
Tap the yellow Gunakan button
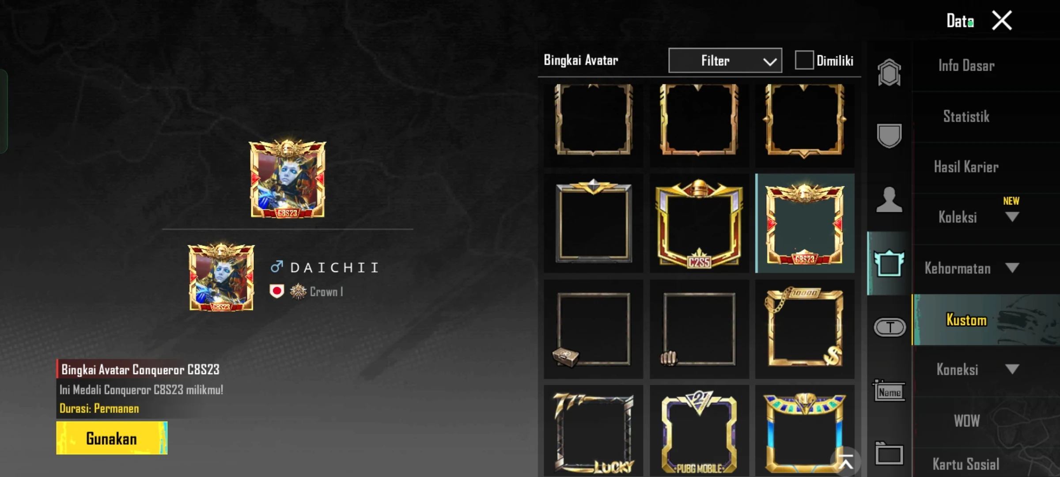112,438
